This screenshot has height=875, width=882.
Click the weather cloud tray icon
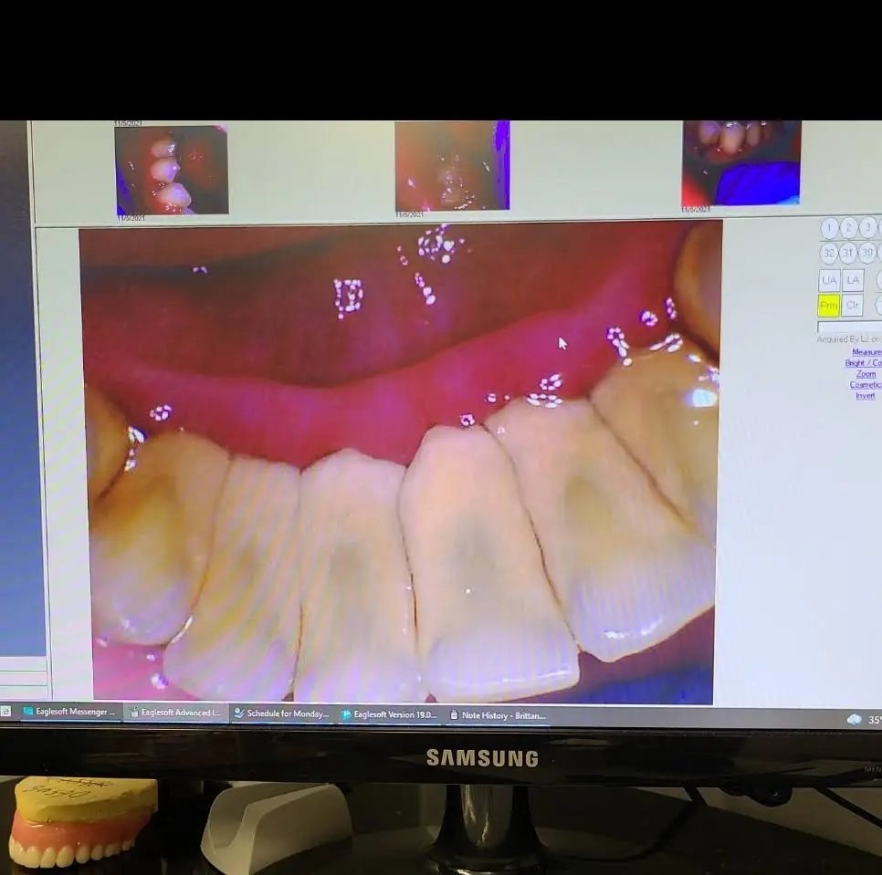click(x=854, y=719)
